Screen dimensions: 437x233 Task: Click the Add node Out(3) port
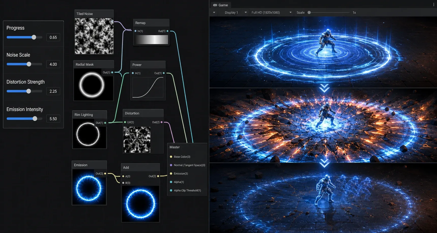coord(158,176)
